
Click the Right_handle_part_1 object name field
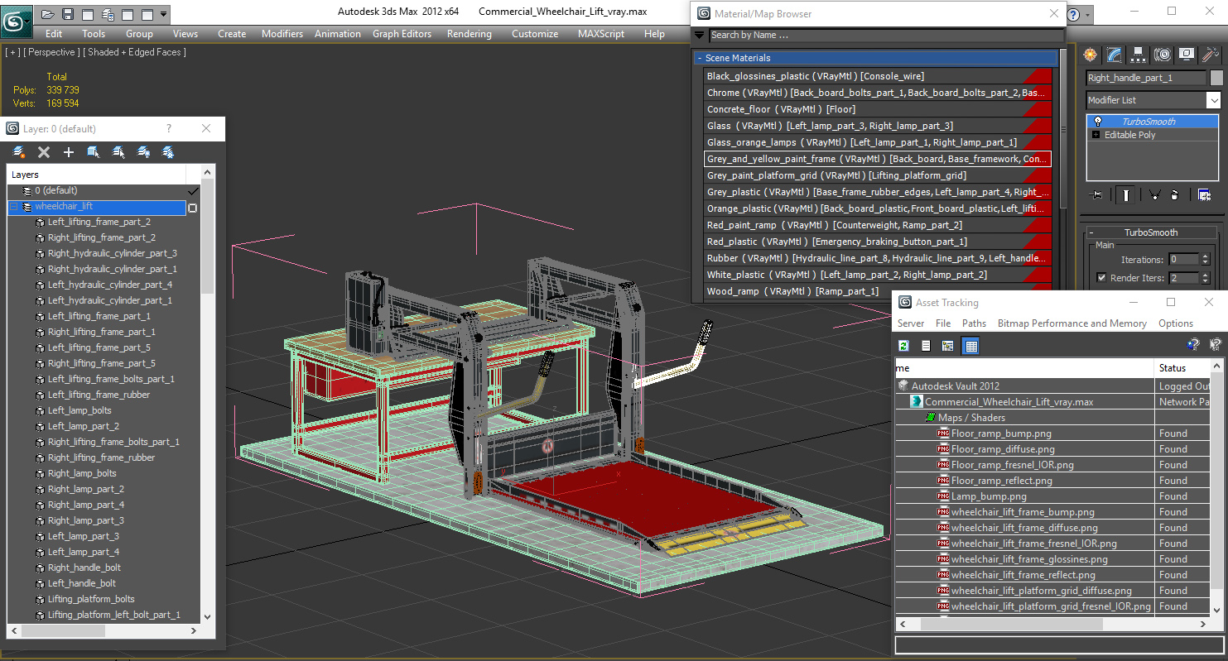point(1146,78)
